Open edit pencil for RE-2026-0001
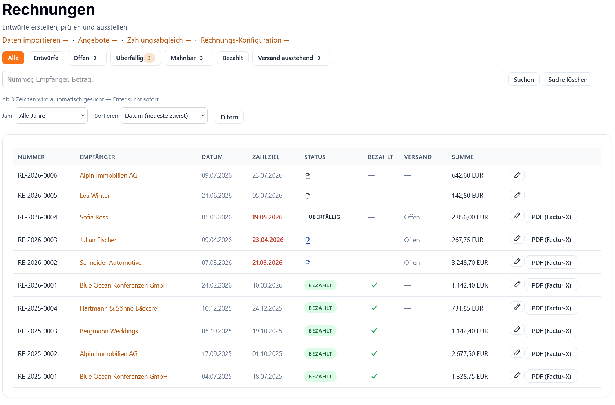This screenshot has width=615, height=405. tap(517, 284)
